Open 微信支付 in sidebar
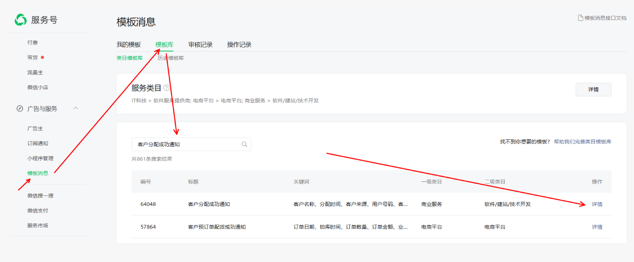Screen dimensions: 634x262 [x=38, y=210]
